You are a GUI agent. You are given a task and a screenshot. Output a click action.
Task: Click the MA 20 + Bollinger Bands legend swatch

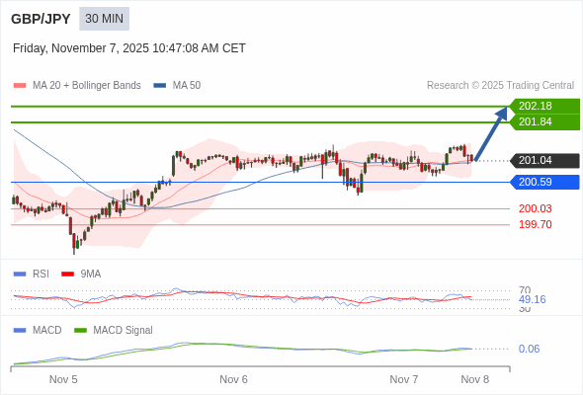pos(20,86)
